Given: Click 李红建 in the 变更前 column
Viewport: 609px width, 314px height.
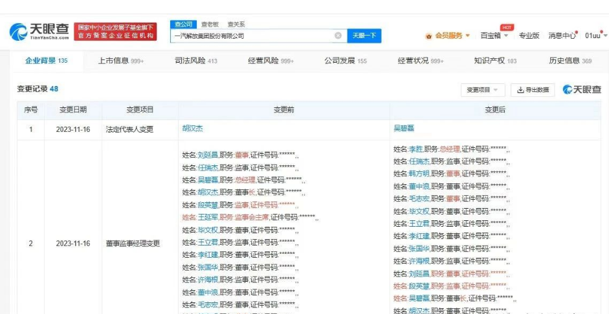Looking at the screenshot, I should pyautogui.click(x=207, y=255).
